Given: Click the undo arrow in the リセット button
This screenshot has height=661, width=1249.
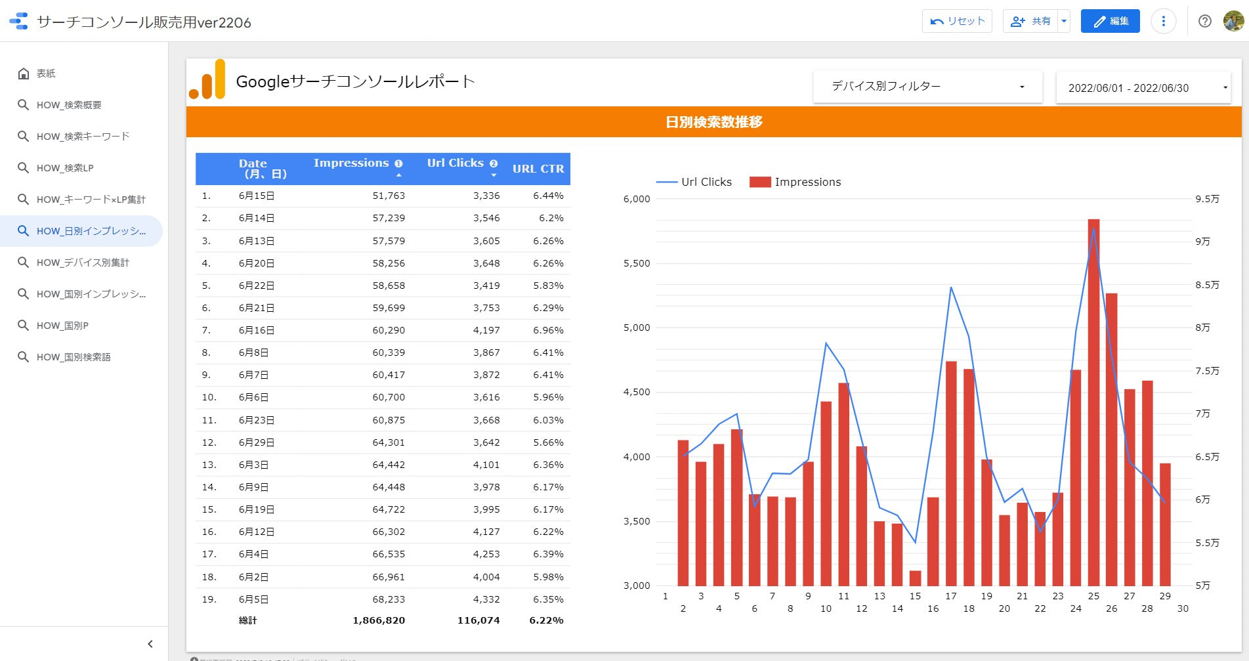Looking at the screenshot, I should (937, 21).
